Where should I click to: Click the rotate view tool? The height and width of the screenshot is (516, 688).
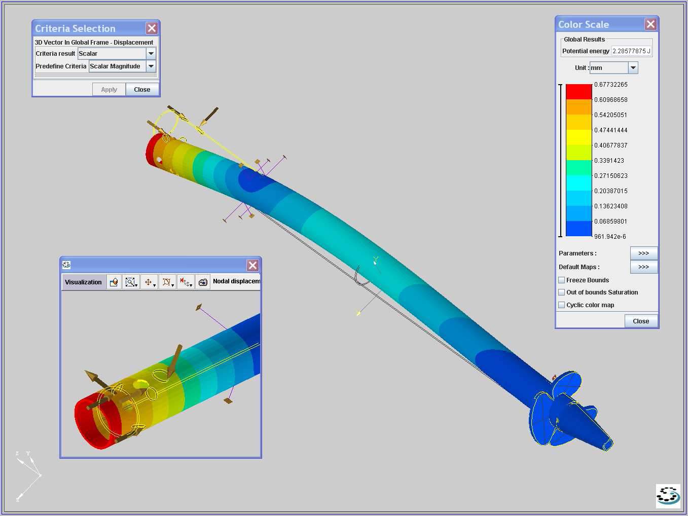point(167,282)
